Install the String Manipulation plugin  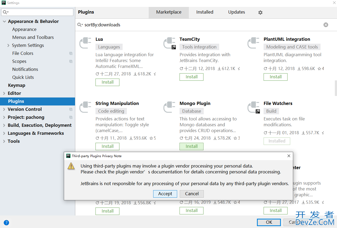(107, 146)
